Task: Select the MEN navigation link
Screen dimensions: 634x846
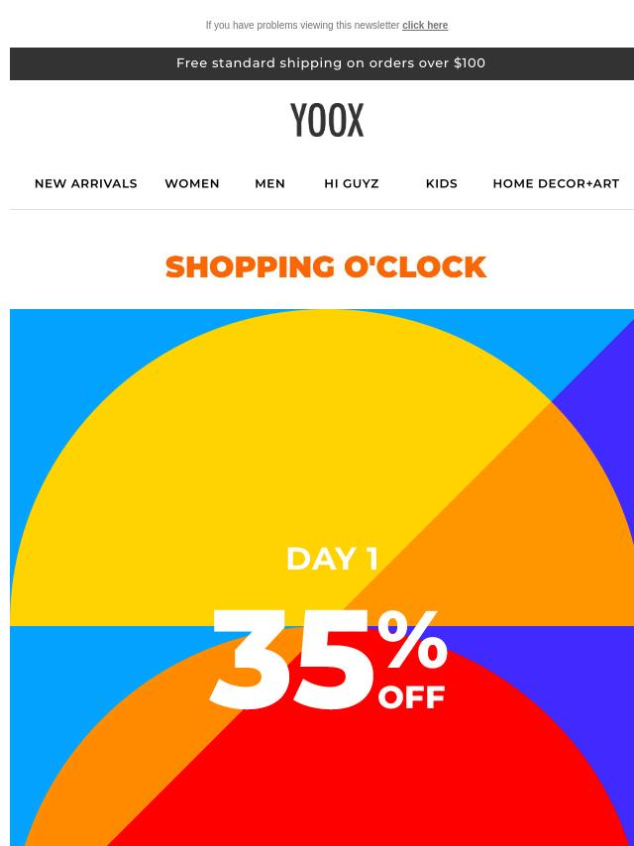Action: (x=269, y=183)
